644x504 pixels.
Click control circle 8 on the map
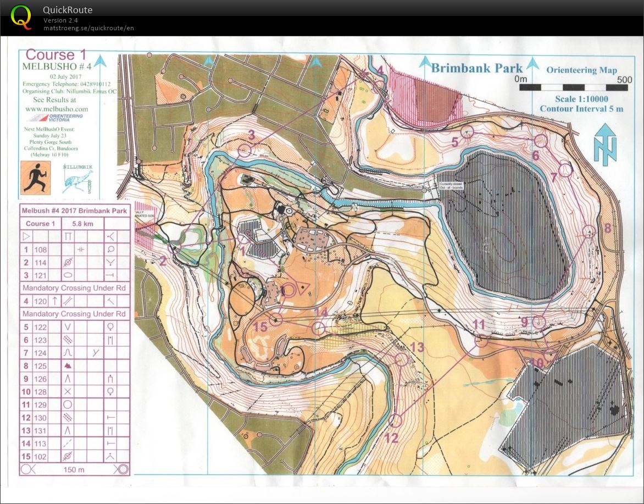(x=589, y=231)
